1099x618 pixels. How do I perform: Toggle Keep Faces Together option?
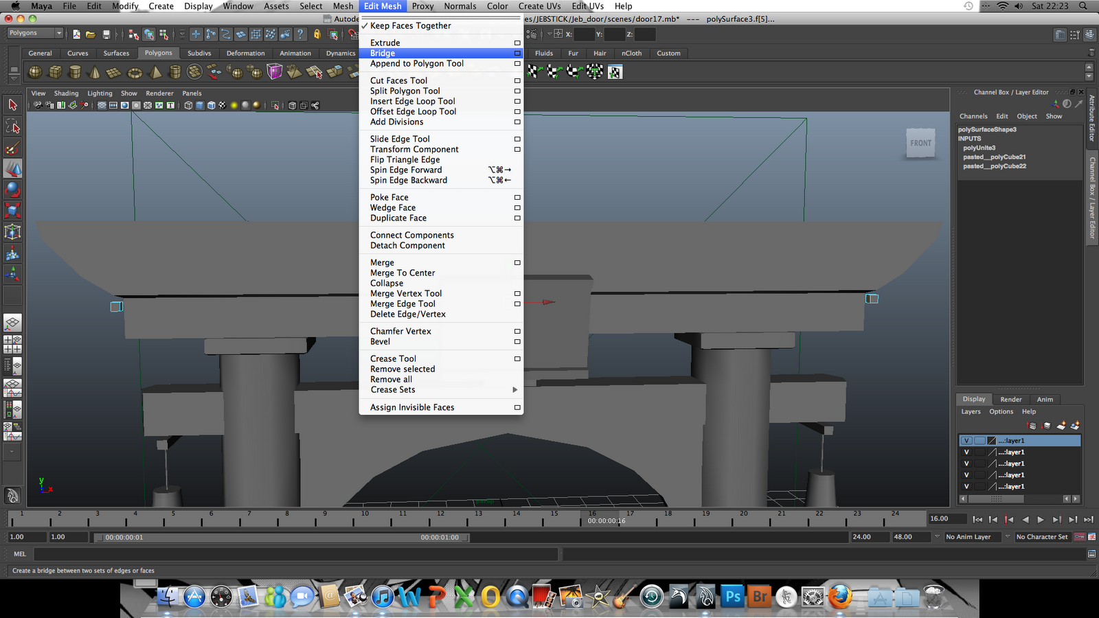coord(410,26)
